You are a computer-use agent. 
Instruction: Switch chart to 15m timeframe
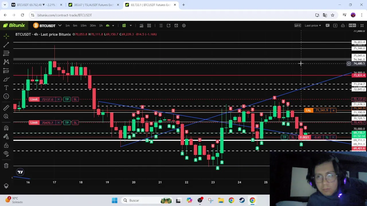(83, 25)
